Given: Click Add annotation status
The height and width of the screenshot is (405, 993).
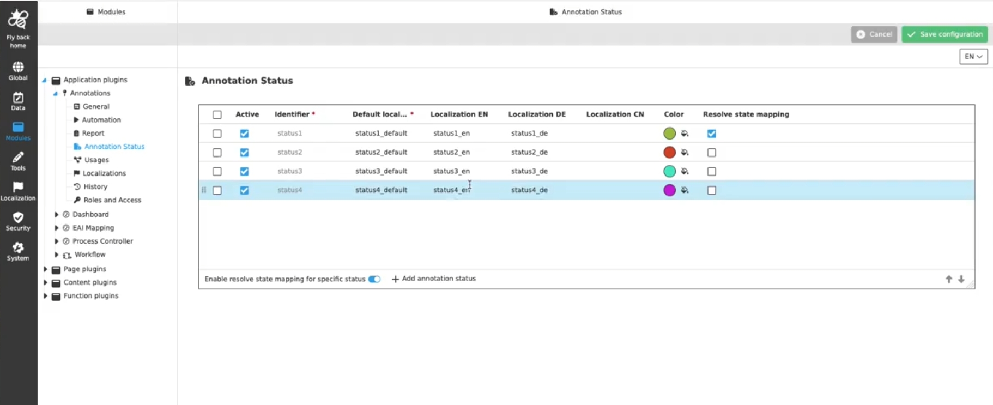Looking at the screenshot, I should coord(434,279).
